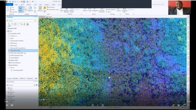The image size is (196, 110).
Task: Click Add Graphics Layer
Action: (x=53, y=9)
